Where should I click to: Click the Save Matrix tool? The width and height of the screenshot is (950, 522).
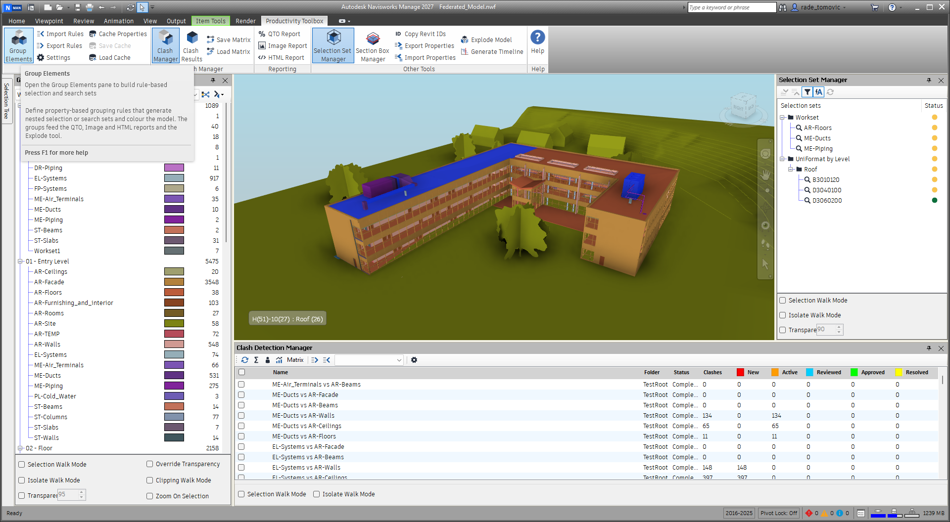(x=229, y=40)
